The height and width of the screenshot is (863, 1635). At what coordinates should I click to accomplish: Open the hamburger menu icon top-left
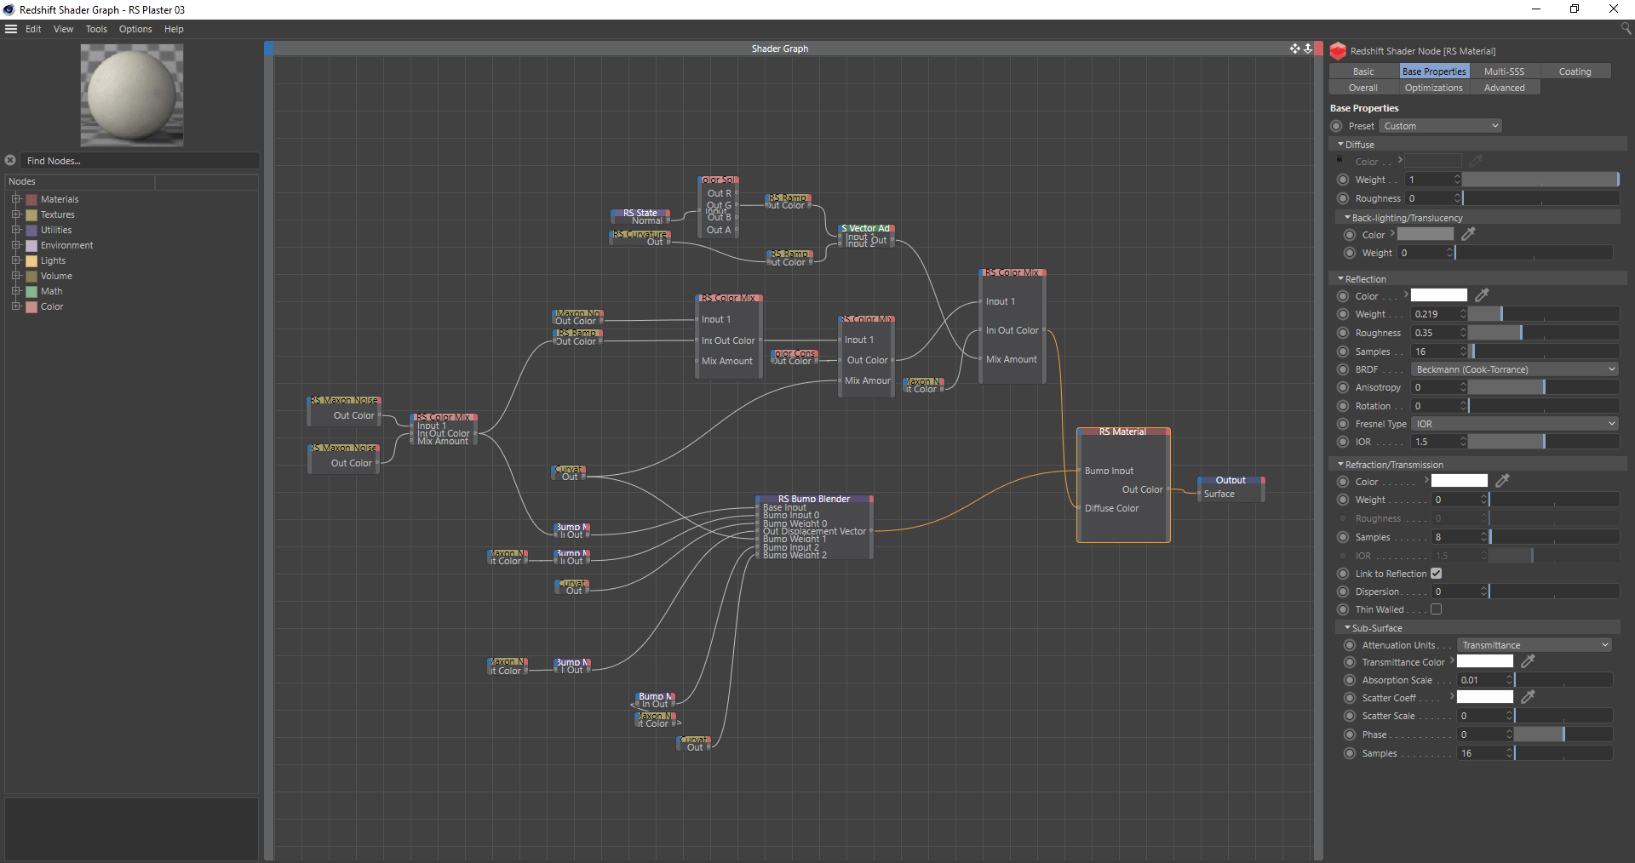(x=11, y=28)
